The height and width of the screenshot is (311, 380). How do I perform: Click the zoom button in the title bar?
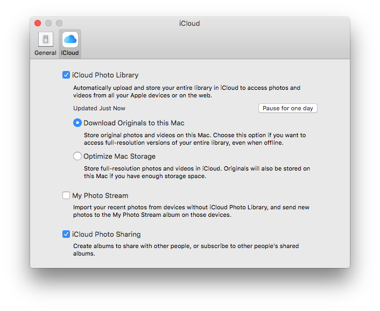point(59,23)
